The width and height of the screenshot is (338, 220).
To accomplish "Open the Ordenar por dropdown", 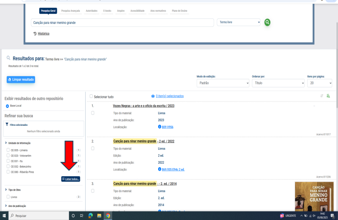I will [278, 83].
